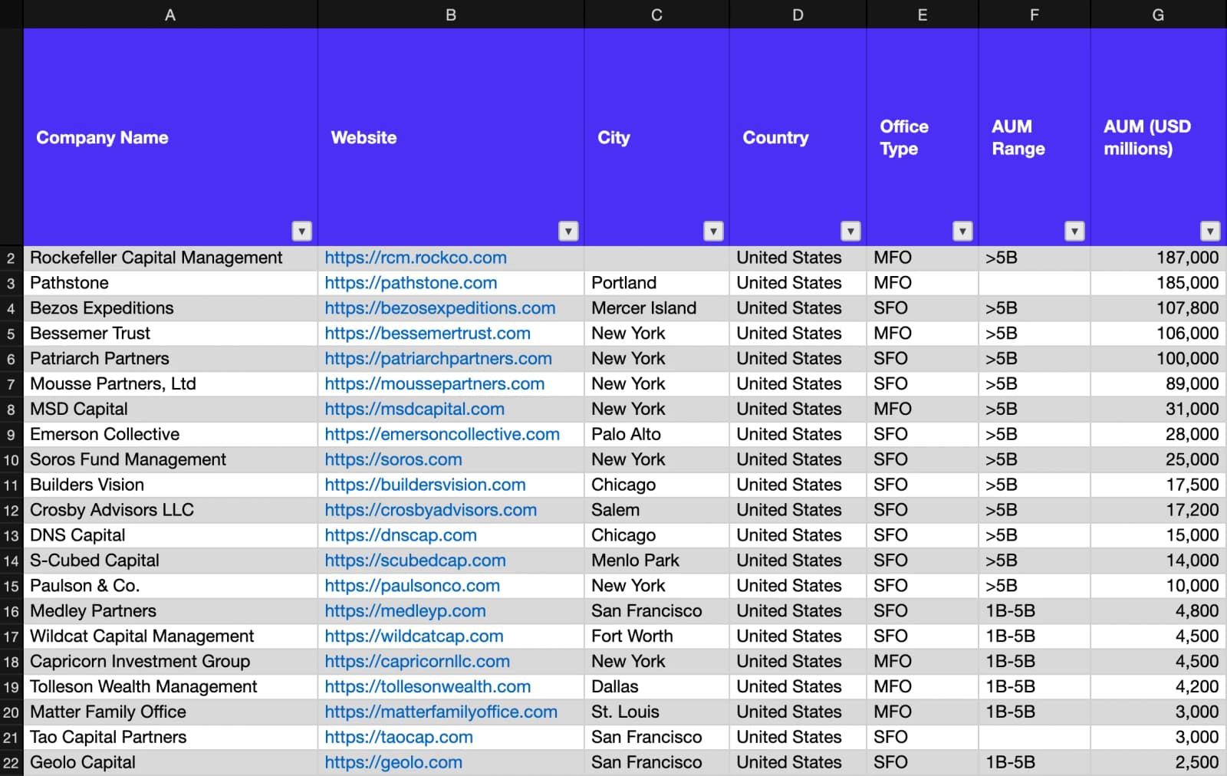Open the taocap.com link
The height and width of the screenshot is (776, 1227).
399,738
